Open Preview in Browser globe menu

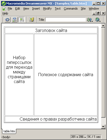(x=98, y=20)
